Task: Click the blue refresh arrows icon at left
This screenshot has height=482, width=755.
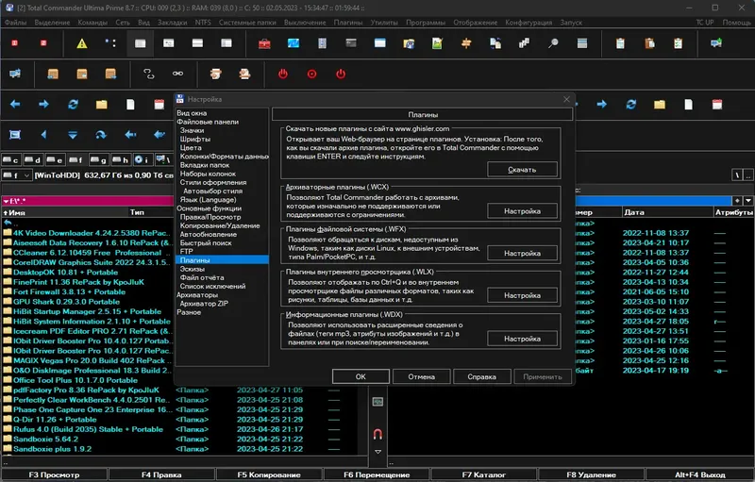Action: click(73, 104)
